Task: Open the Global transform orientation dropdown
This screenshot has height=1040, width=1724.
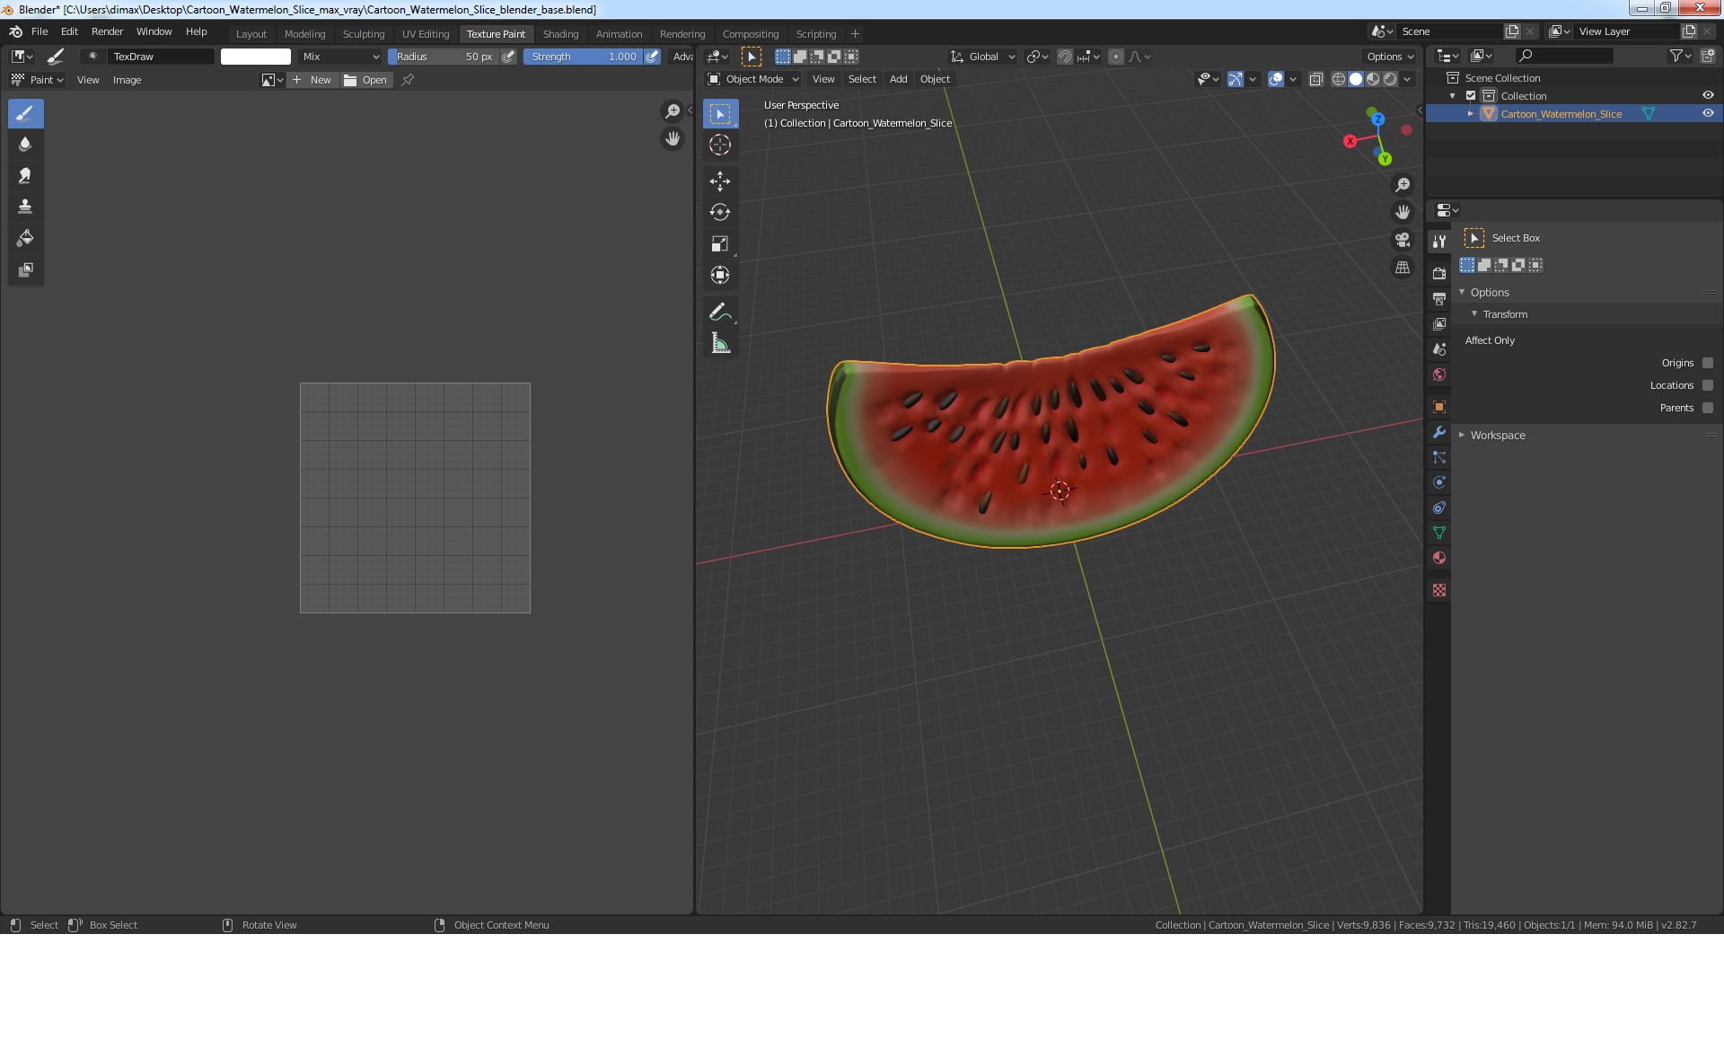Action: 983,57
